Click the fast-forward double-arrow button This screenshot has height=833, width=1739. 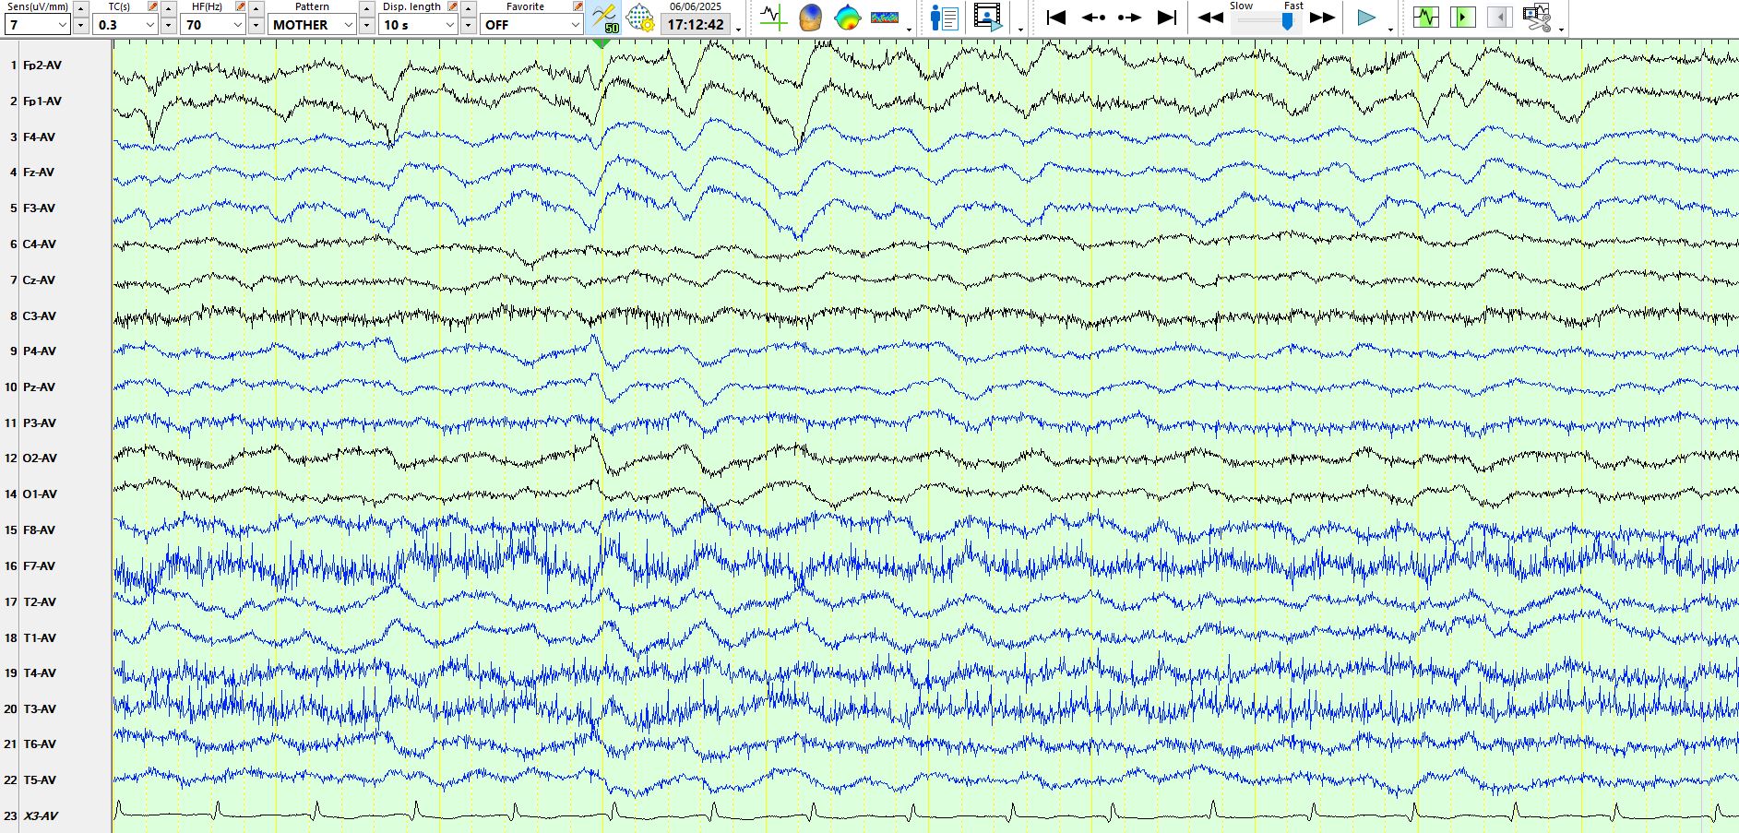1323,18
